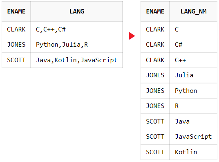Select CLARK in the row with C++
The width and height of the screenshot is (219, 162).
(155, 60)
